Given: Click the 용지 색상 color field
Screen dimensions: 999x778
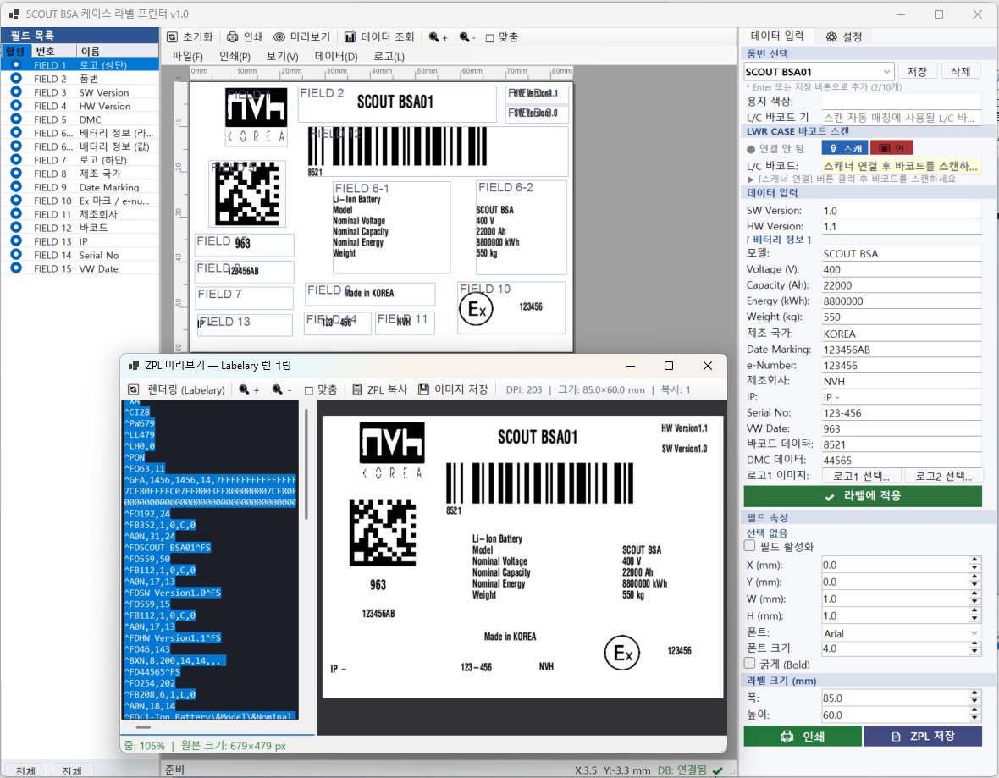Looking at the screenshot, I should 901,101.
